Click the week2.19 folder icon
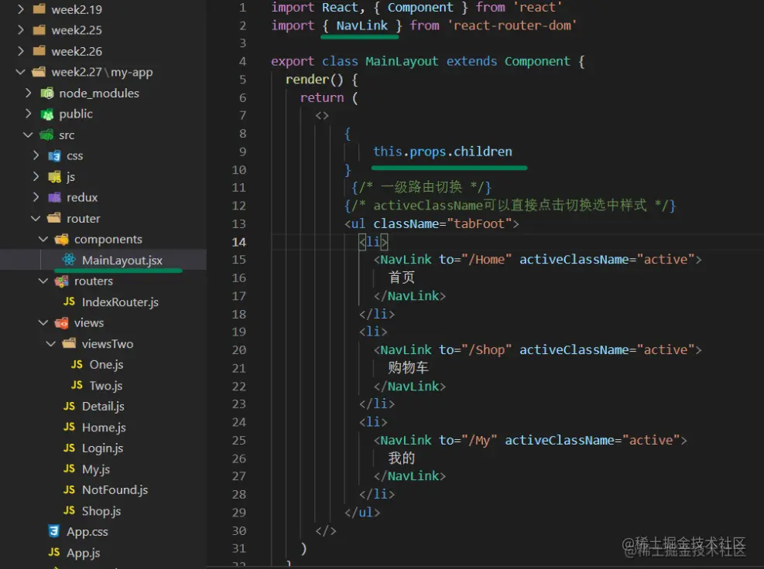 point(39,9)
